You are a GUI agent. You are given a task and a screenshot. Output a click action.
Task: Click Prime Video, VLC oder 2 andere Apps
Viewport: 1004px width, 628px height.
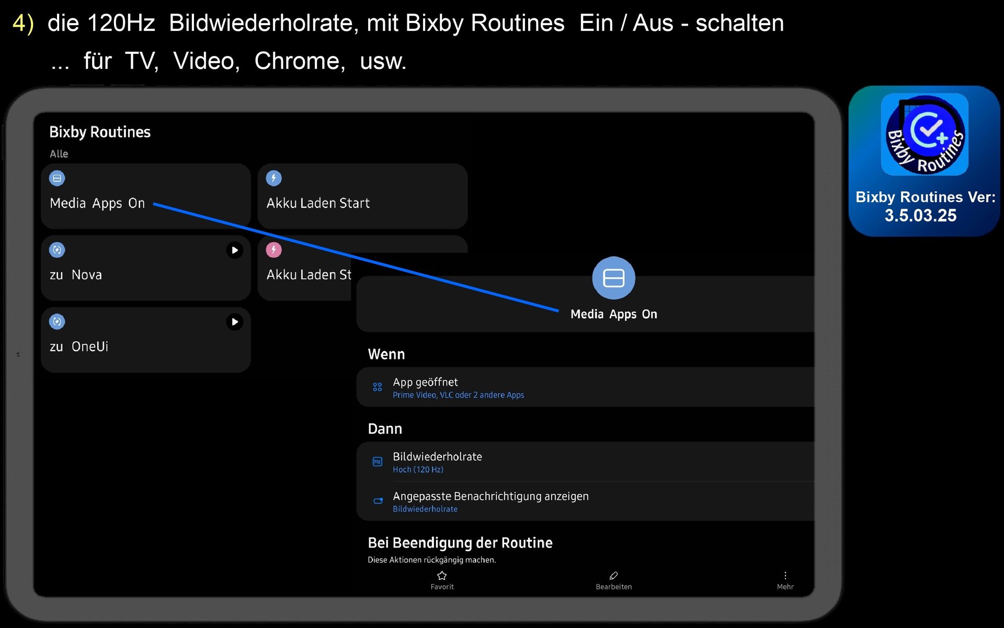pos(458,395)
